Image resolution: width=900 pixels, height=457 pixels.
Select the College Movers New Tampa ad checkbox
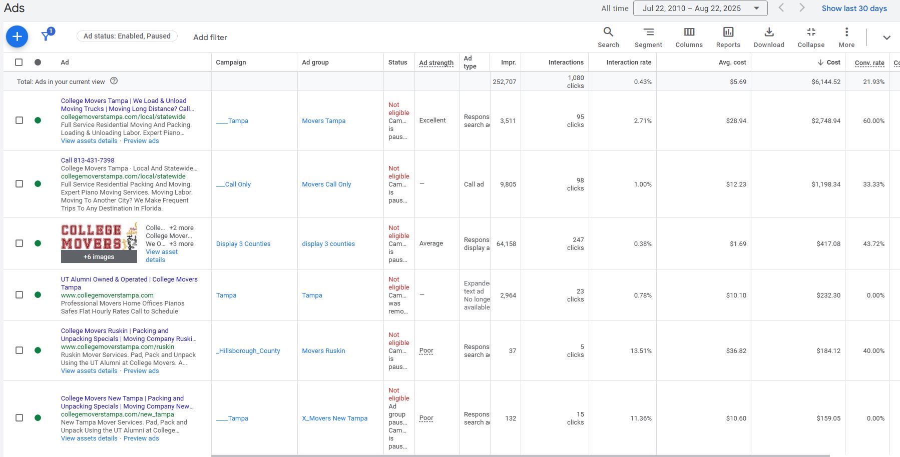pyautogui.click(x=19, y=417)
